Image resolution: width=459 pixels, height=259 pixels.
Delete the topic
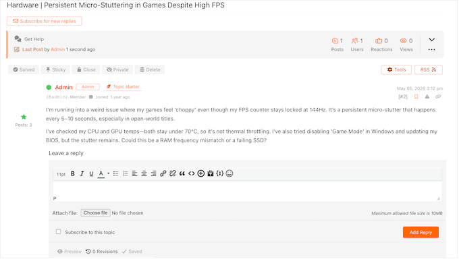point(150,70)
